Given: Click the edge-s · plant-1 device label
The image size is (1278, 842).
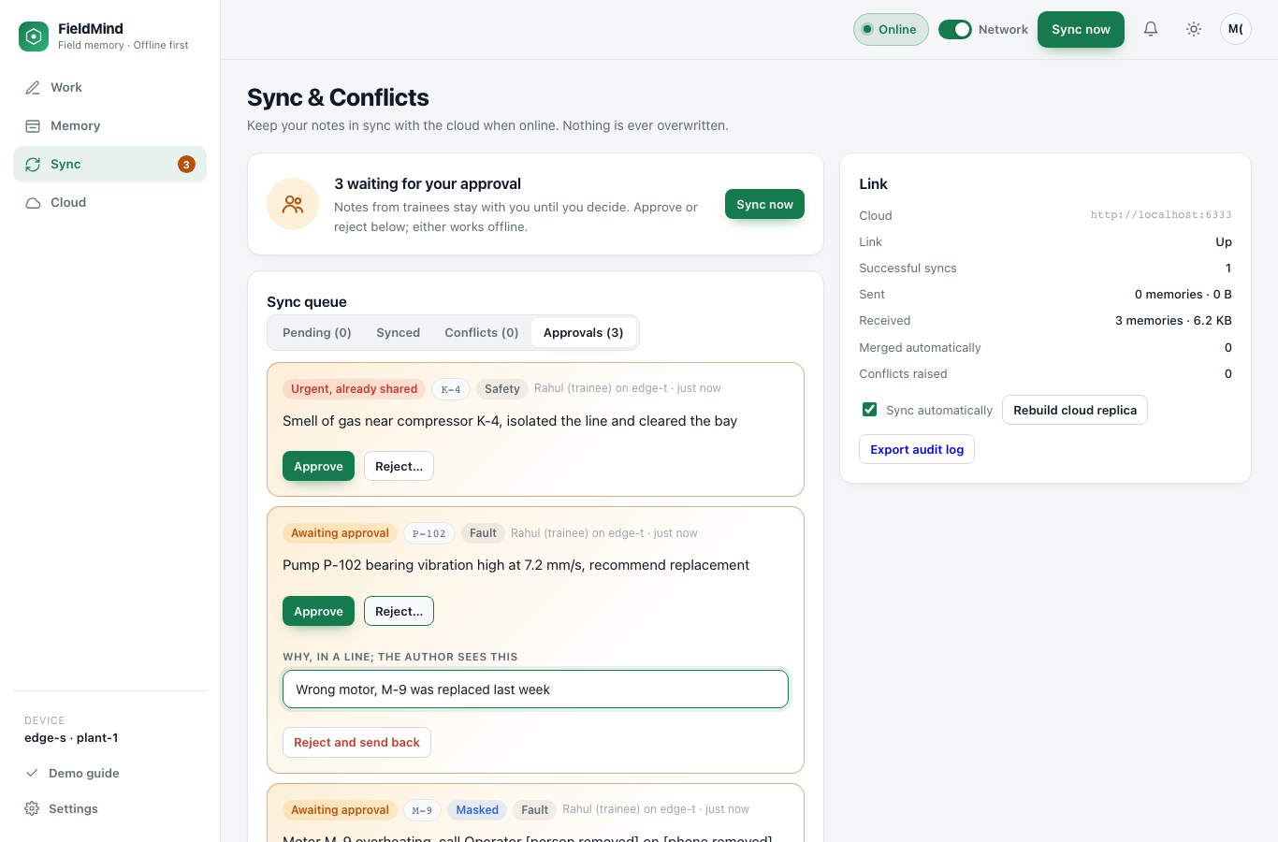Looking at the screenshot, I should coord(71,738).
